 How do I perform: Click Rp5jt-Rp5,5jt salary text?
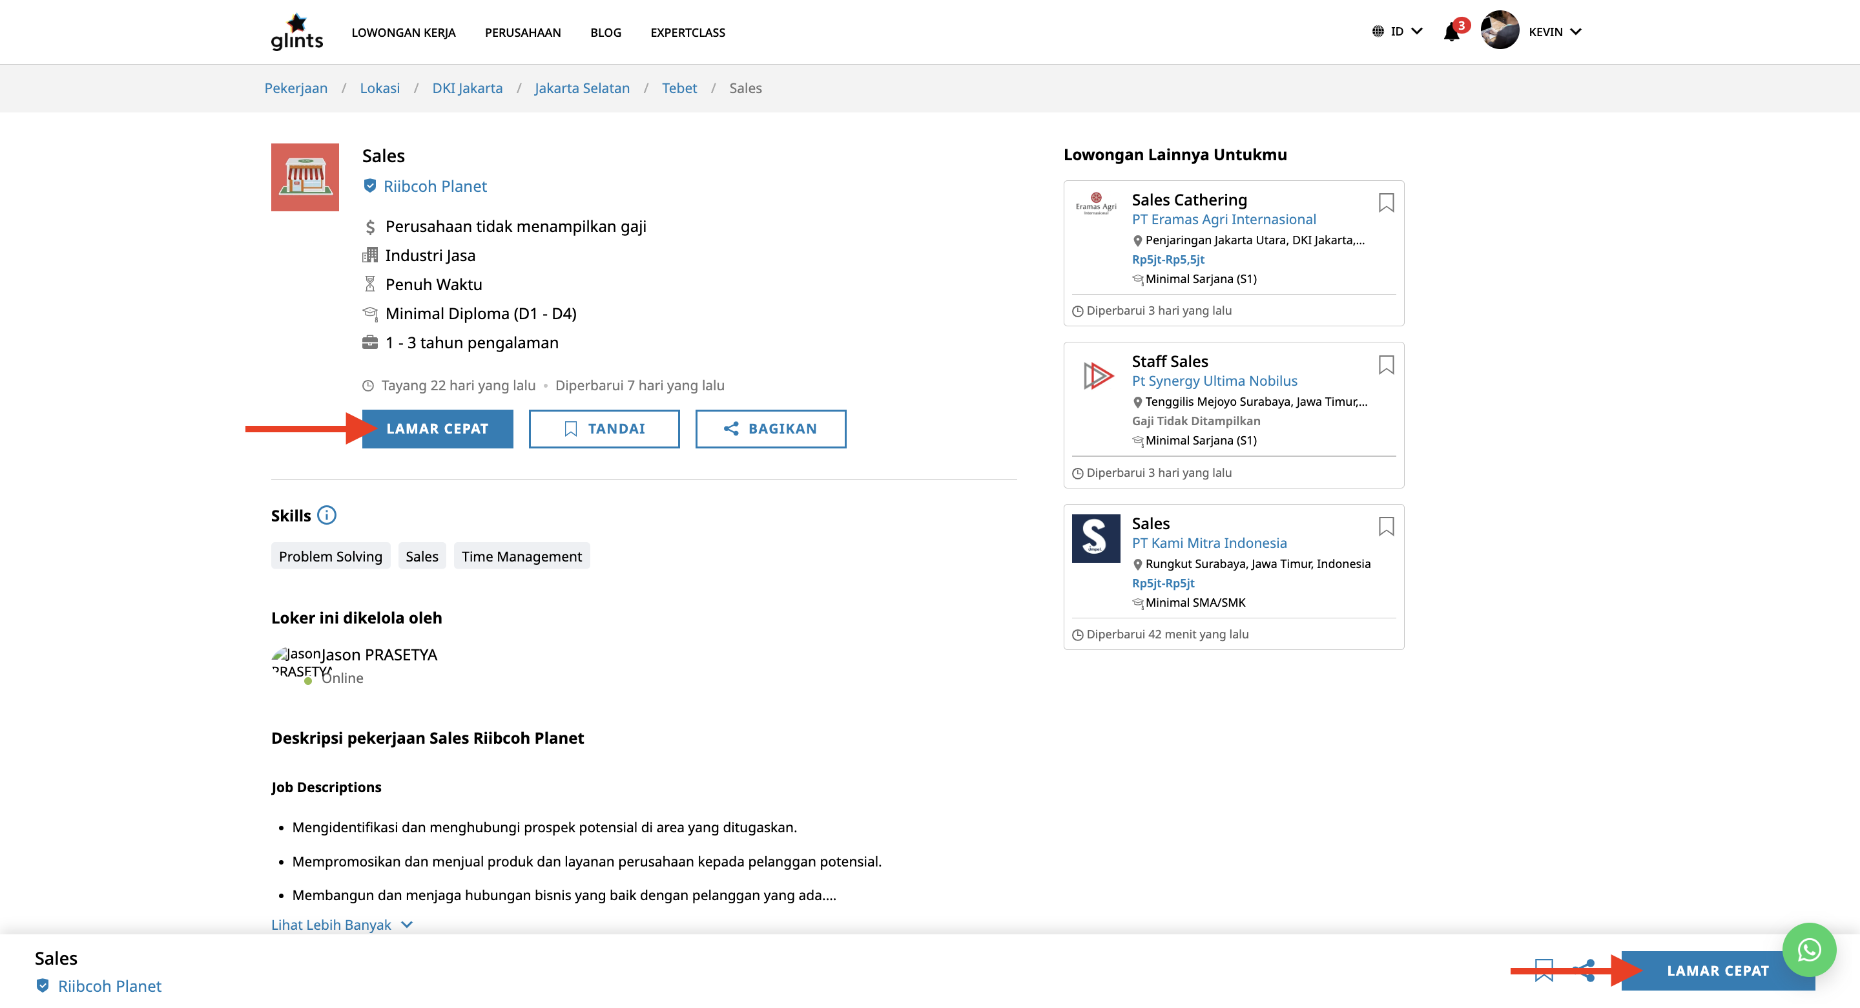[x=1168, y=259]
